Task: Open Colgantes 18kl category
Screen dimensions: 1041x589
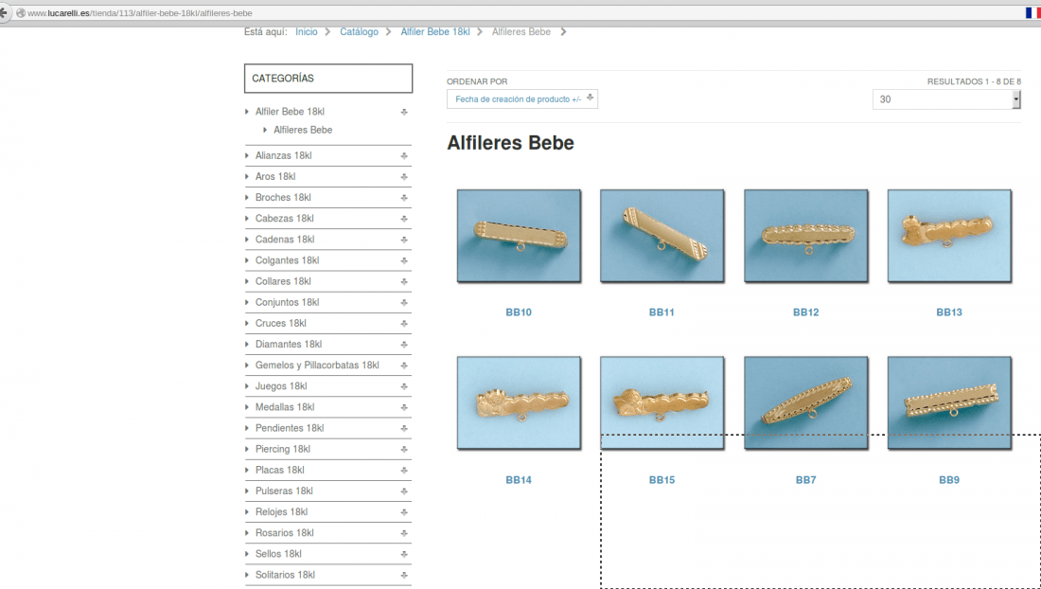Action: click(287, 260)
